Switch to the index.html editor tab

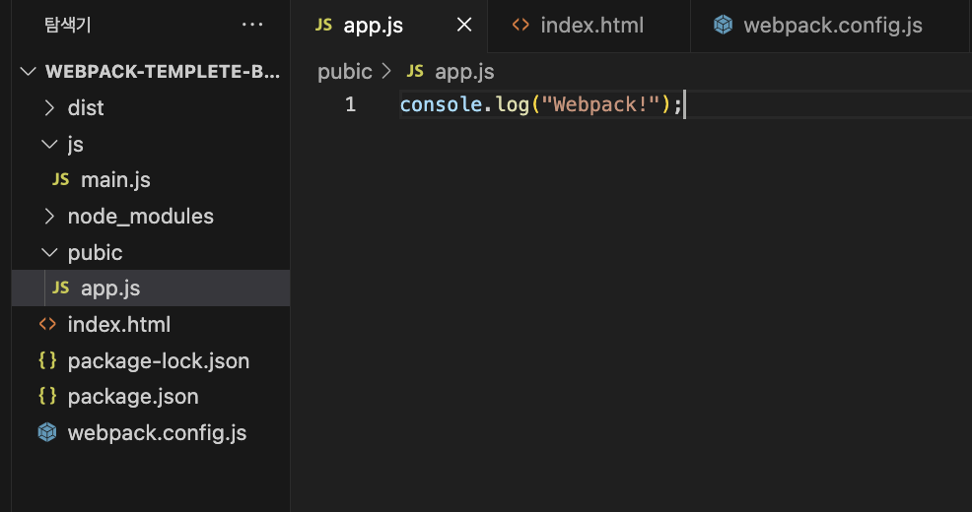click(x=589, y=26)
